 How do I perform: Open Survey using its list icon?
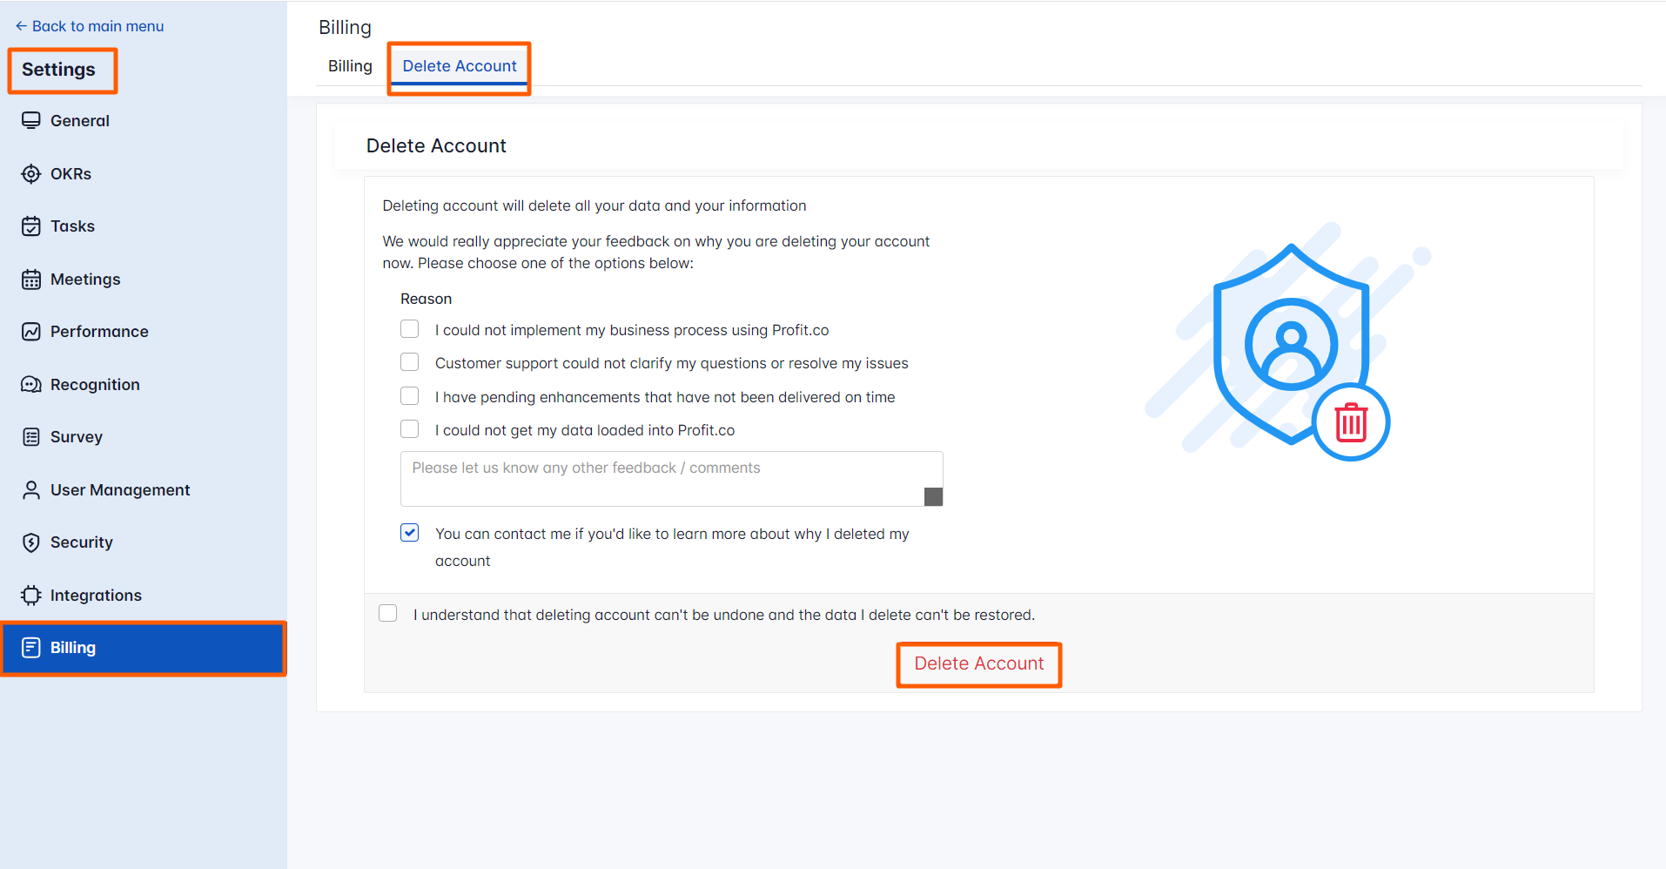point(31,436)
